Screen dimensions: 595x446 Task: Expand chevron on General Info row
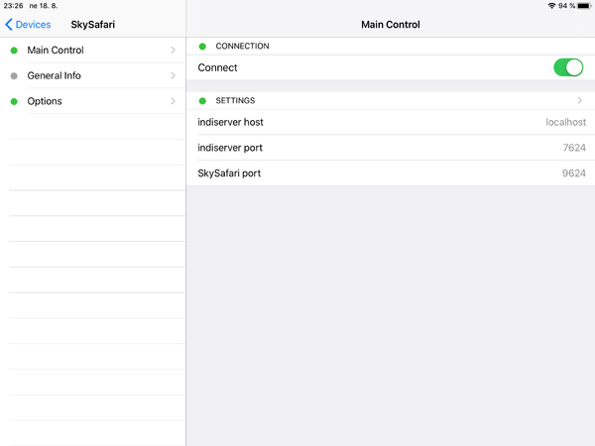[x=173, y=75]
